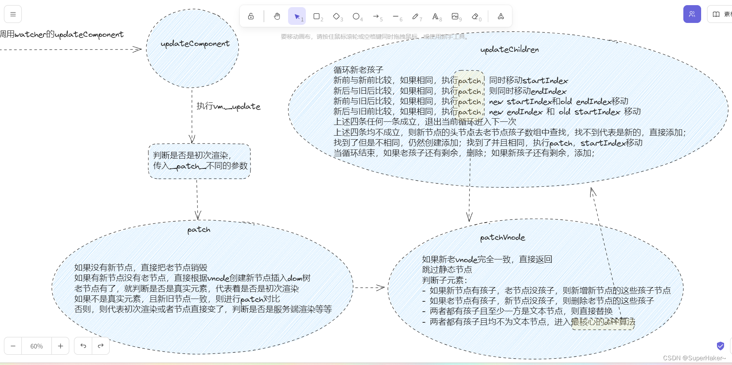
Task: Select the Text tool
Action: point(435,16)
